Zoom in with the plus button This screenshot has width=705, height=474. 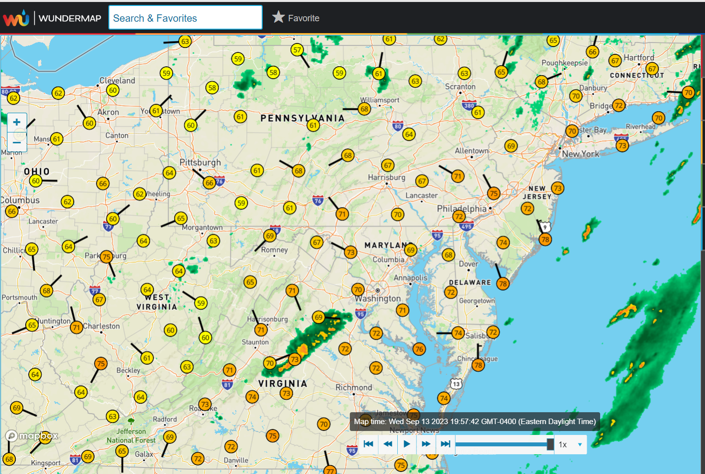pos(17,122)
